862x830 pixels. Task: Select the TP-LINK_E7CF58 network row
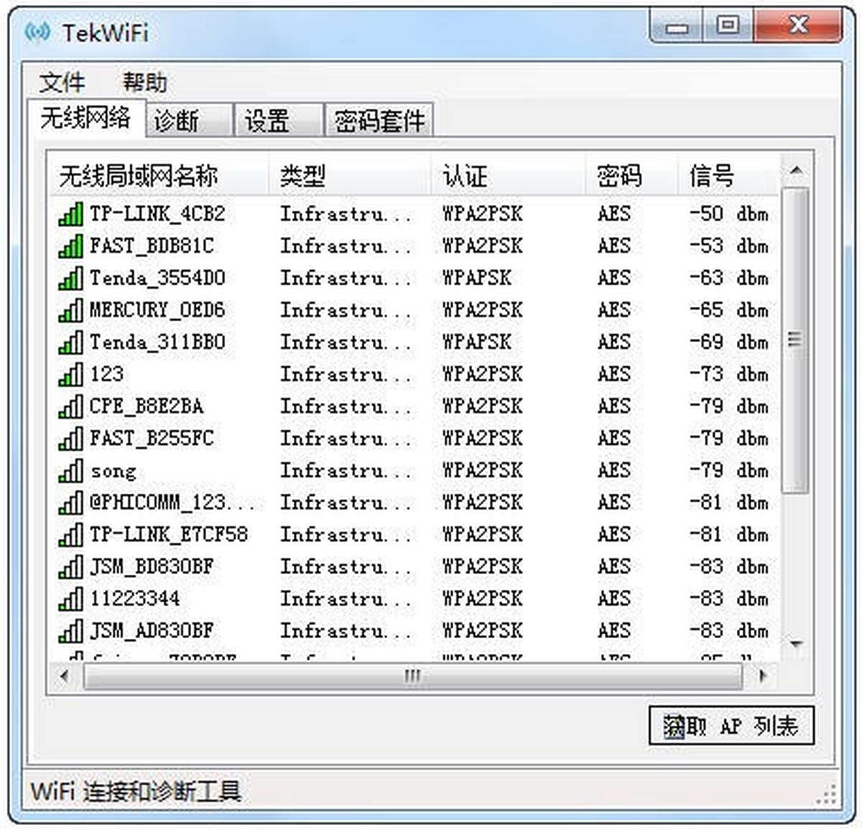169,535
